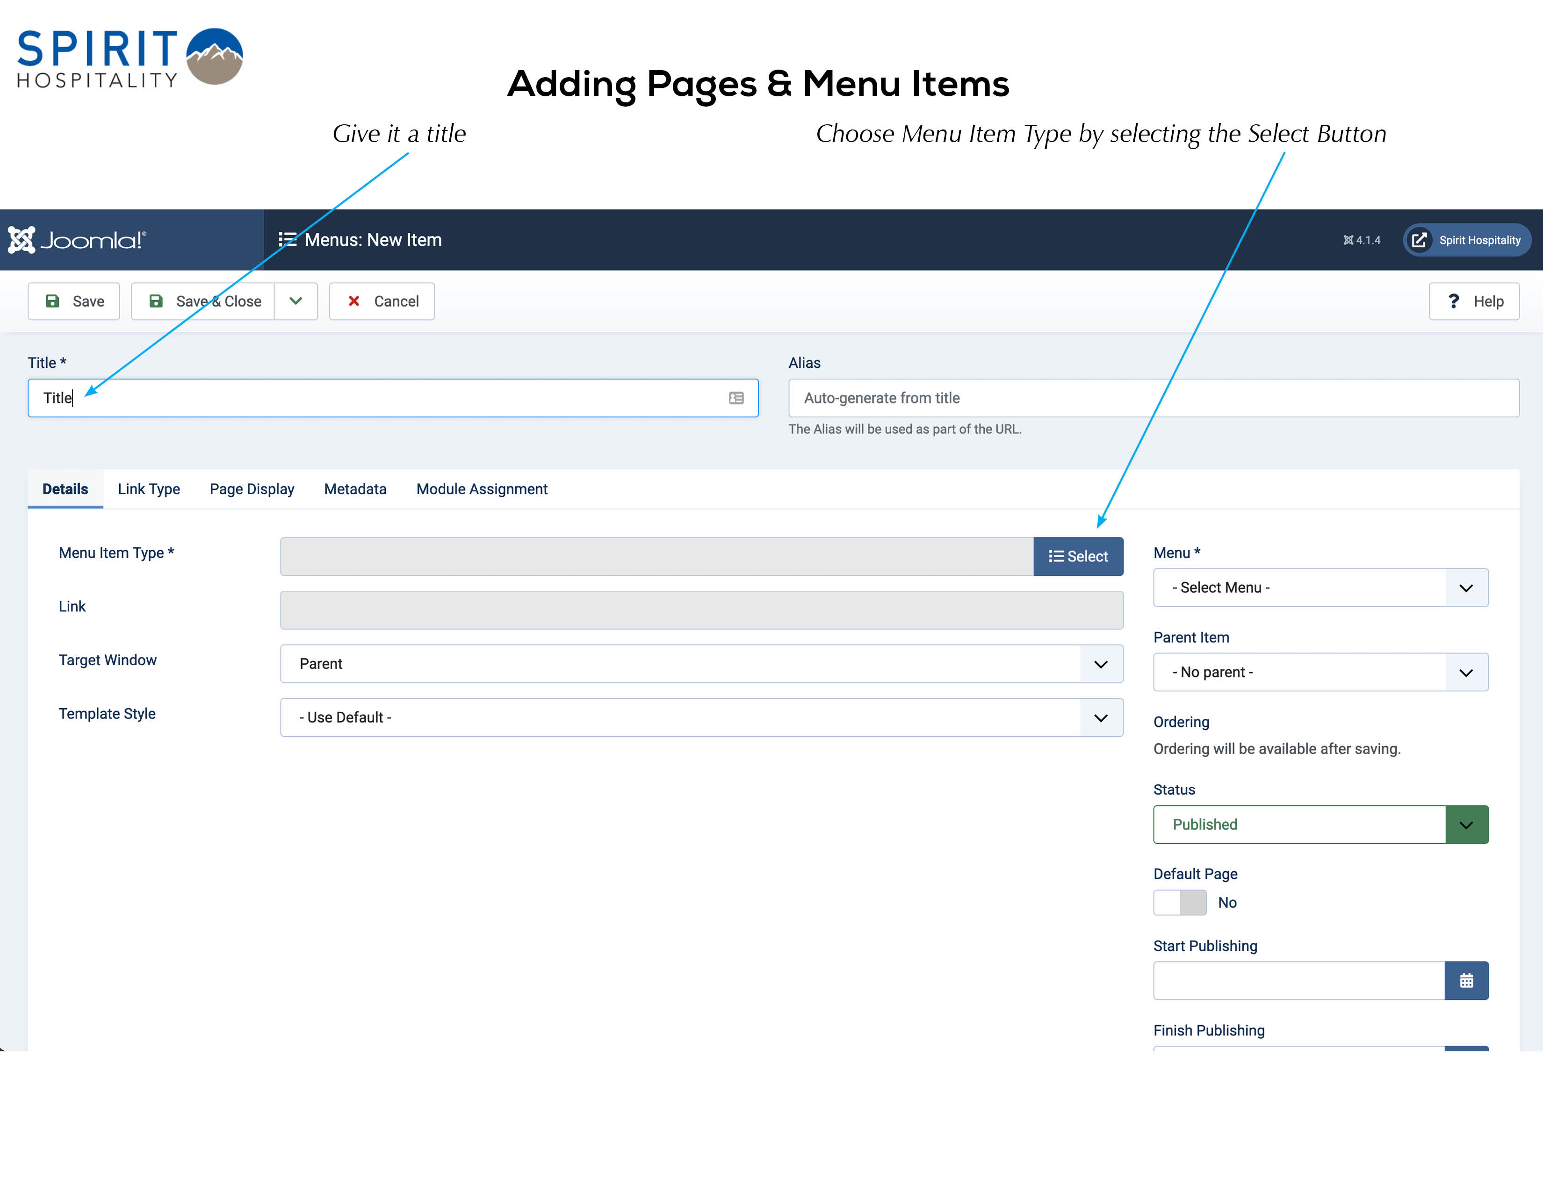Open the Template Style dropdown
Image resolution: width=1543 pixels, height=1192 pixels.
[x=701, y=718]
